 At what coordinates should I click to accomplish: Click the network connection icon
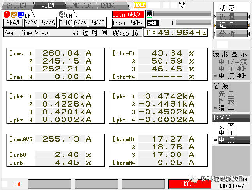click(182, 5)
